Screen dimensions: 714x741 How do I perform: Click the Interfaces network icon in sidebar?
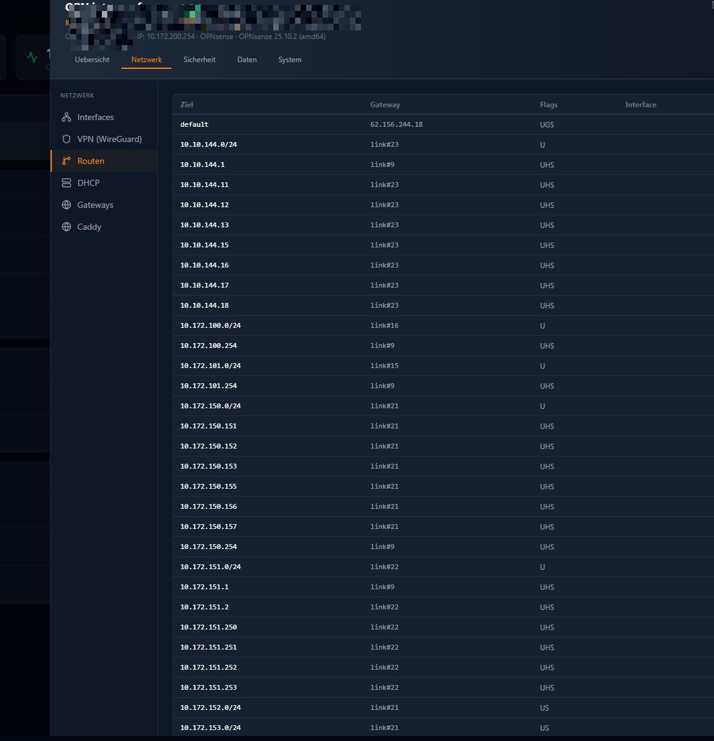66,117
